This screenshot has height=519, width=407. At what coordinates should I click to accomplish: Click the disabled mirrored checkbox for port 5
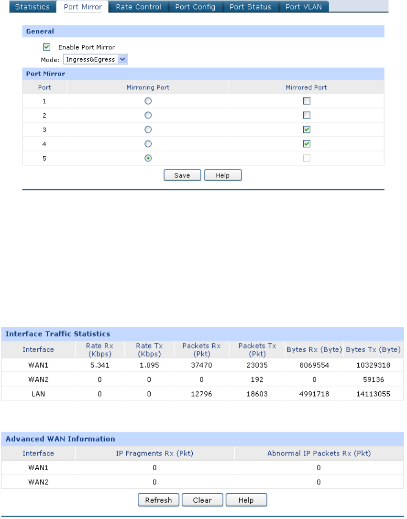pos(307,158)
